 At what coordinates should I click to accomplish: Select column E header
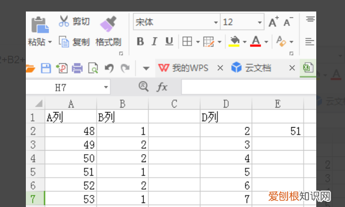tap(278, 103)
